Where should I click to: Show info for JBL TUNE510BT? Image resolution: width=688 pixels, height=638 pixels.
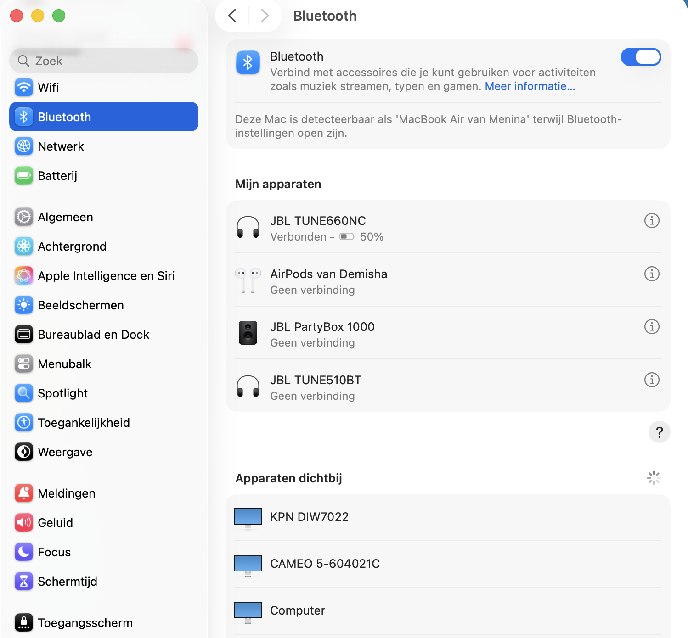point(652,380)
